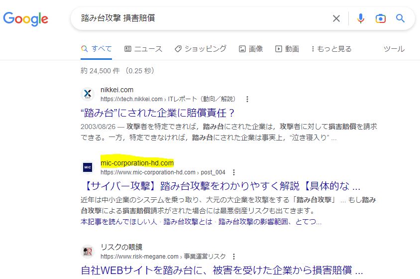Viewport: 420px width, 279px height.
Task: Open three-dot menu for mic-corporation result
Action: pyautogui.click(x=234, y=172)
